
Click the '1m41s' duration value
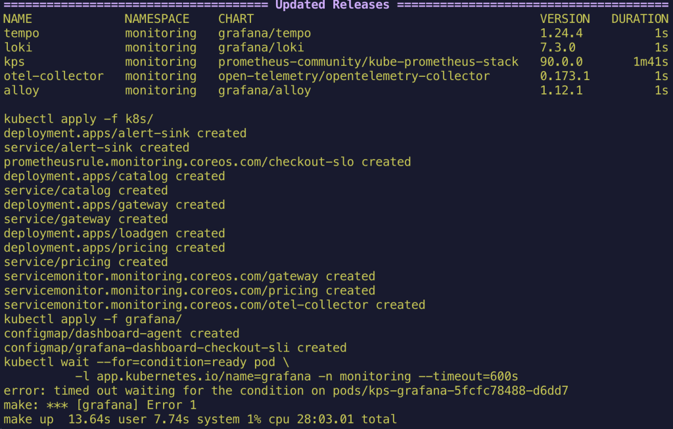pos(651,62)
